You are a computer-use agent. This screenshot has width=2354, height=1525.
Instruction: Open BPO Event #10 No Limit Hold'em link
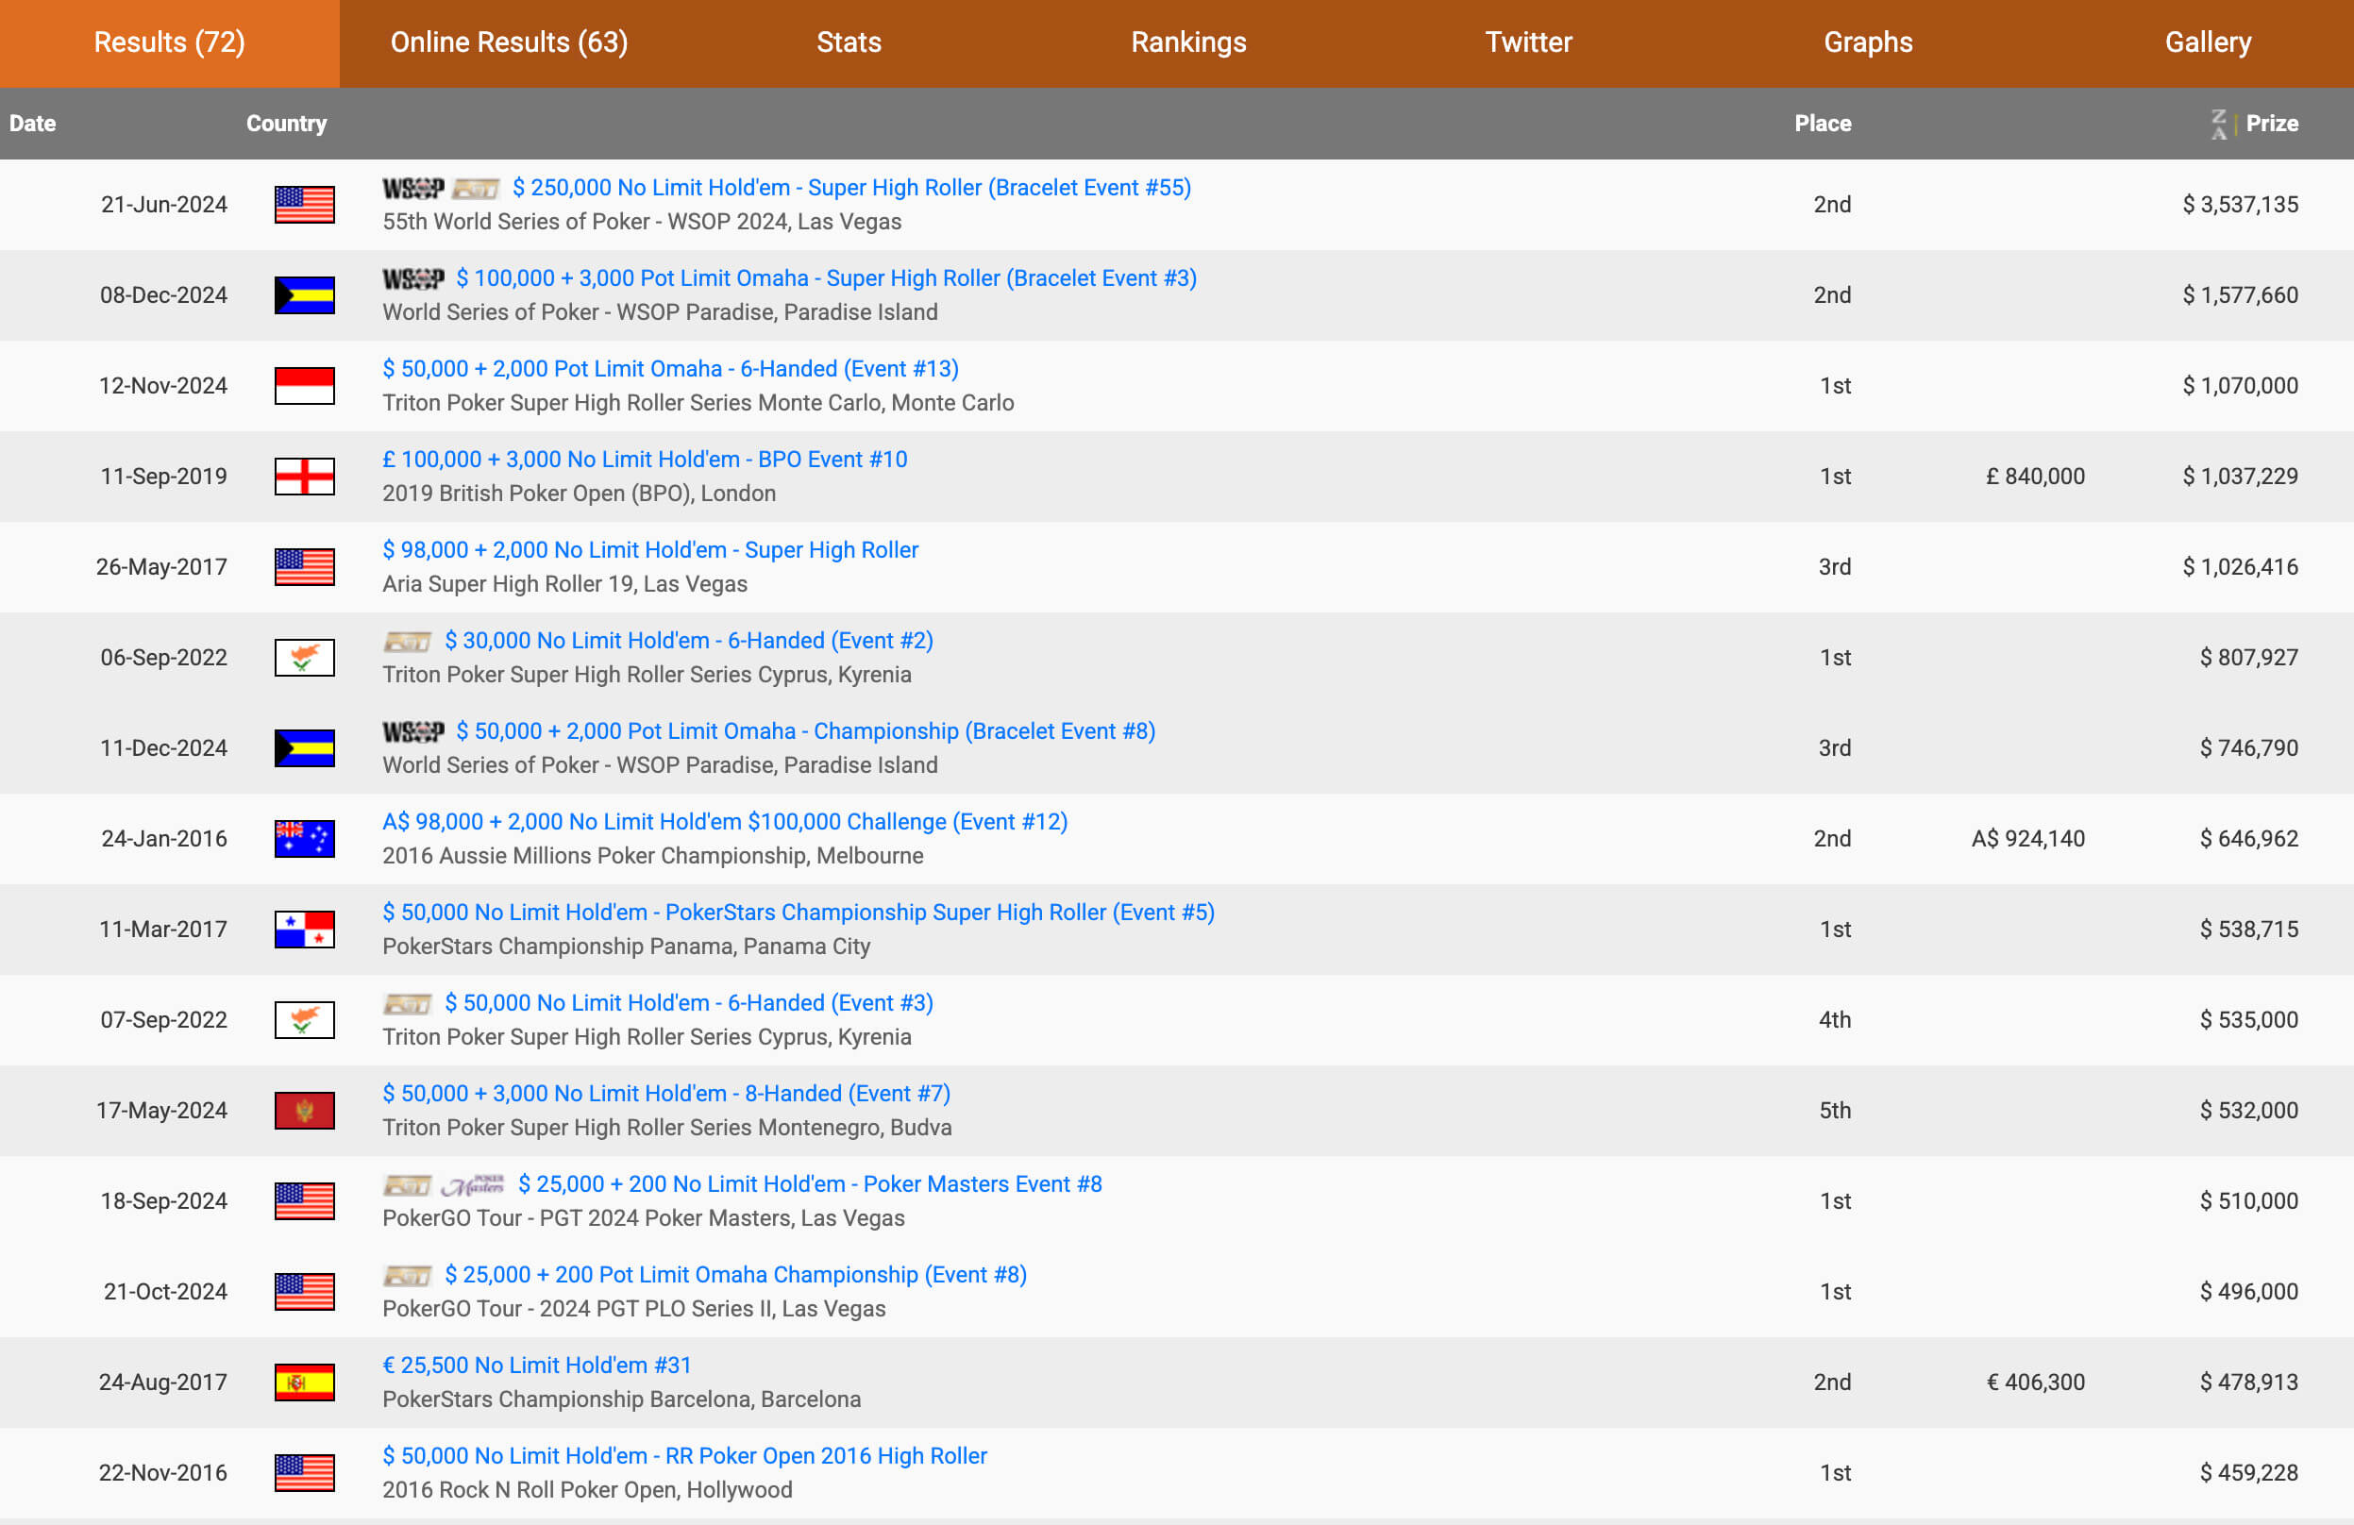(x=644, y=459)
